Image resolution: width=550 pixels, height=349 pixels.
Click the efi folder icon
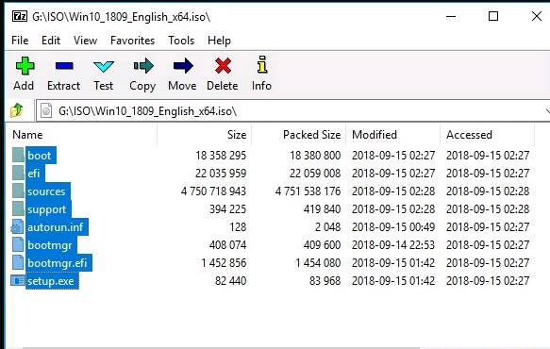point(18,173)
